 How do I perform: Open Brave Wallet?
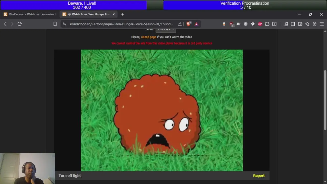[x=300, y=24]
